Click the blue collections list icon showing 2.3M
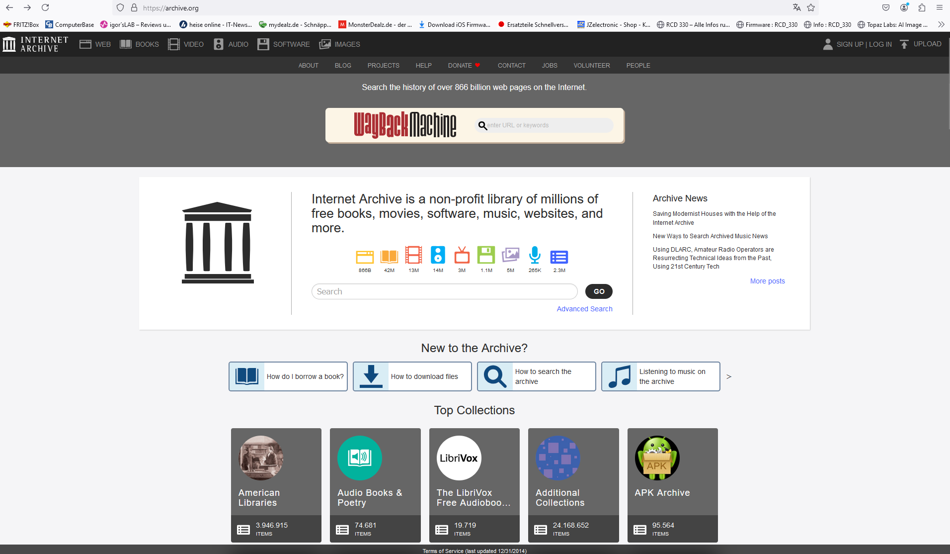This screenshot has width=950, height=554. (x=559, y=257)
